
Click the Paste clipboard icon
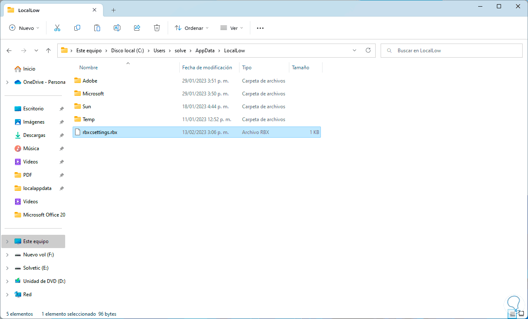(x=97, y=28)
